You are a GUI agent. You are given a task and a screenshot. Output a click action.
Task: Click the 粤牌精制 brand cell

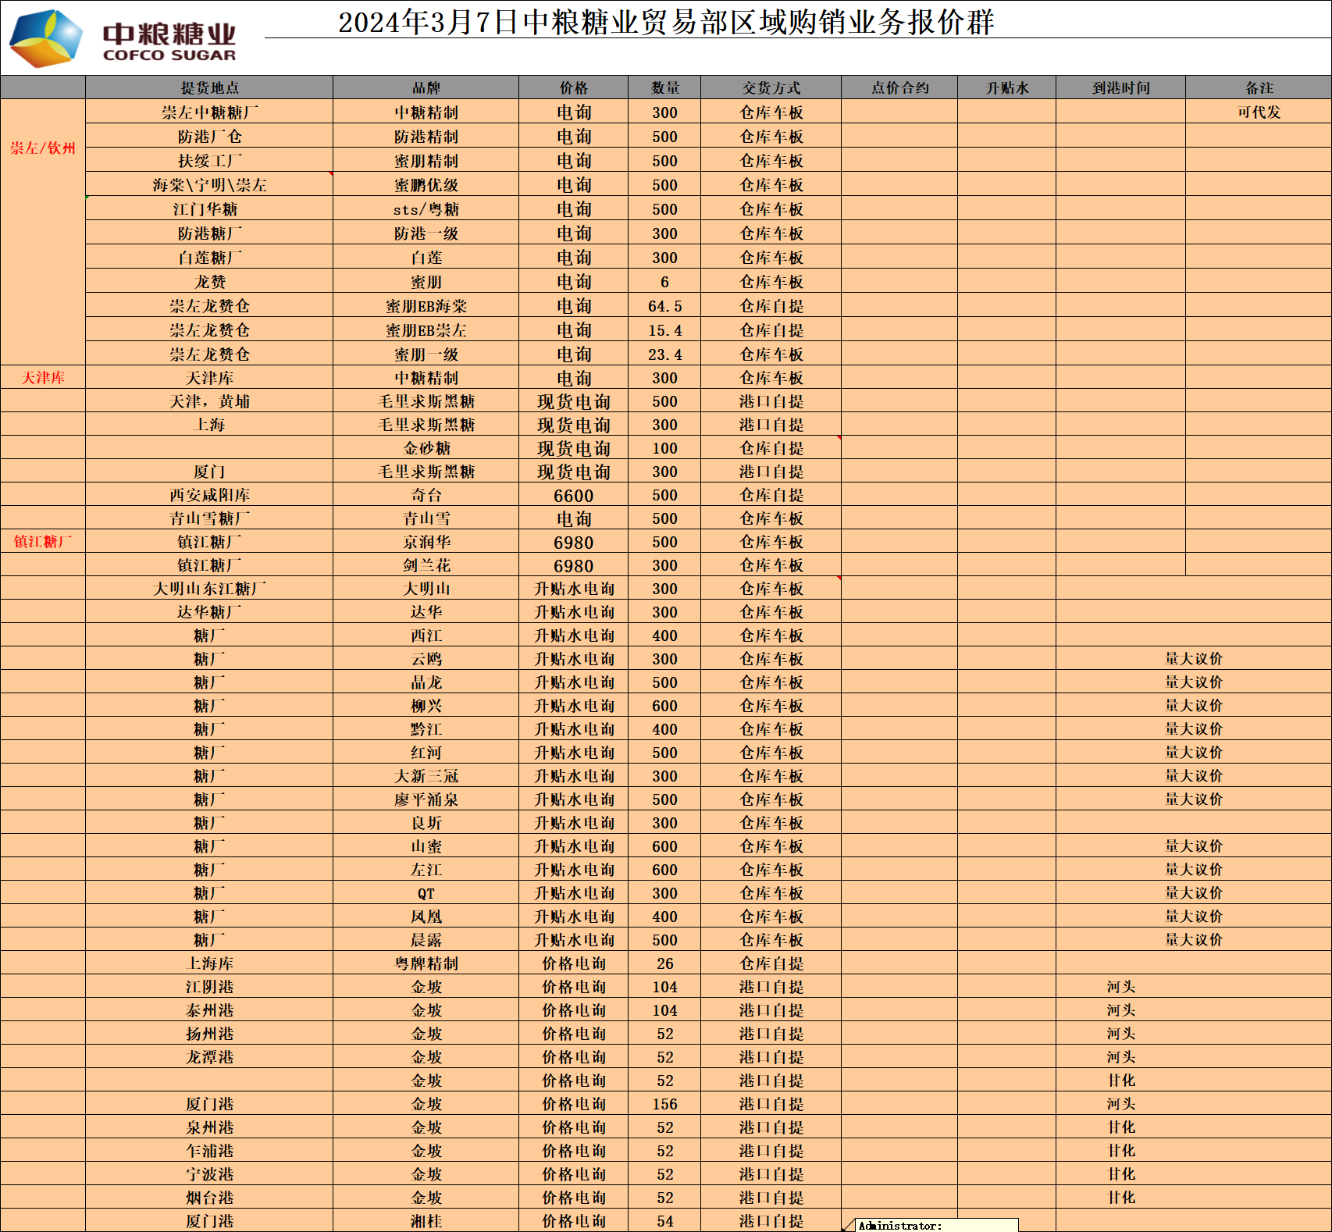coord(426,963)
